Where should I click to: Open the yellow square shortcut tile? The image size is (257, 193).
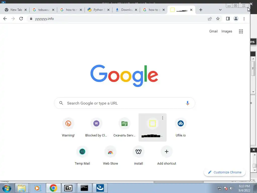pos(153,127)
